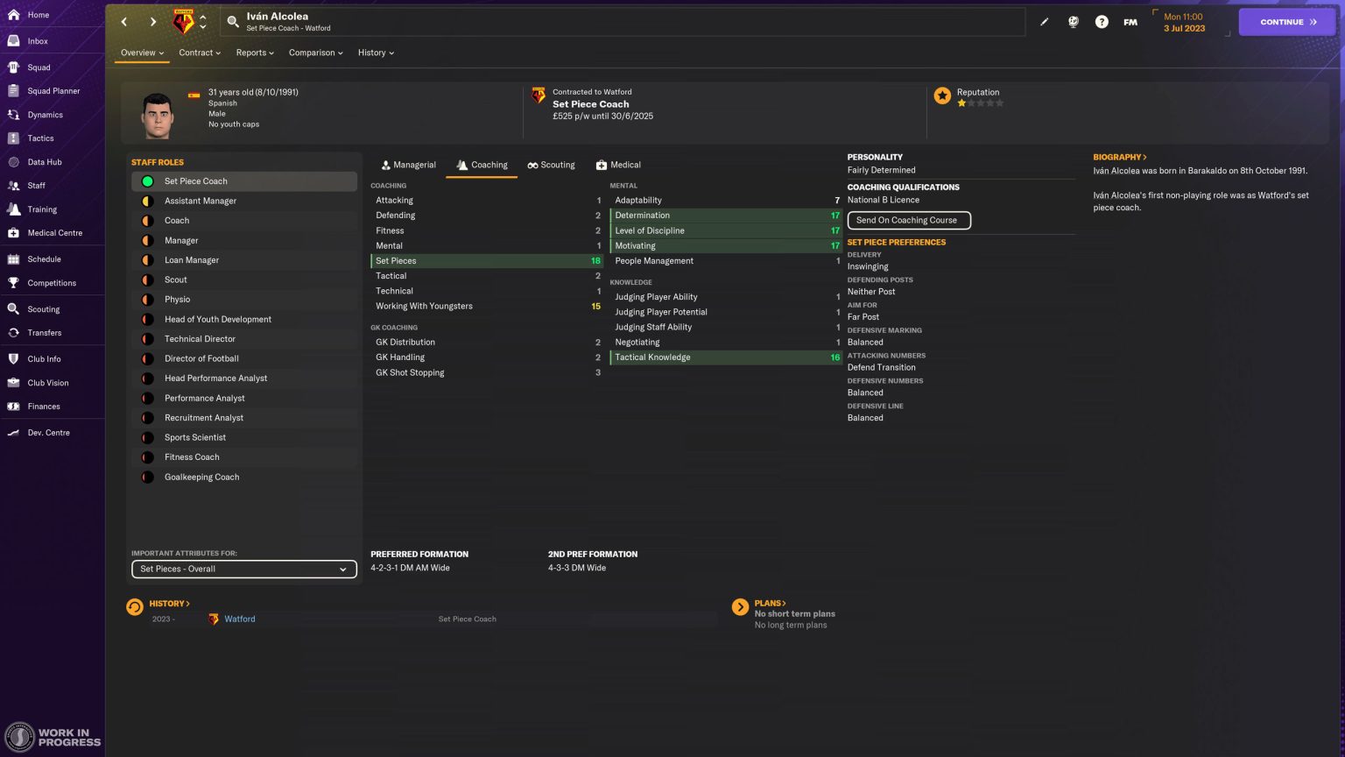Viewport: 1345px width, 757px height.
Task: Open Inbox from the sidebar
Action: (x=38, y=41)
